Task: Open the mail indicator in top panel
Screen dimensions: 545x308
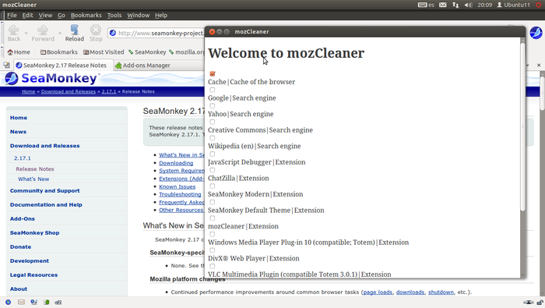Action: [x=442, y=5]
